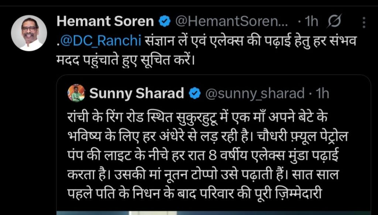Open the @sunny_sharad handle

255,94
